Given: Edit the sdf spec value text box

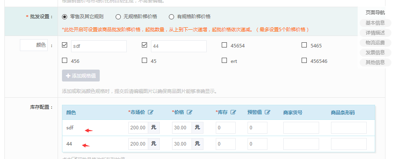Looking at the screenshot, I should (99, 46).
